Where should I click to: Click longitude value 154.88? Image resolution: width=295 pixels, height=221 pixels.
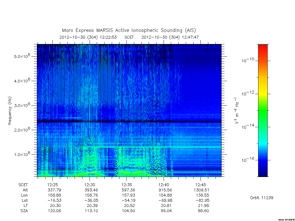point(165,195)
